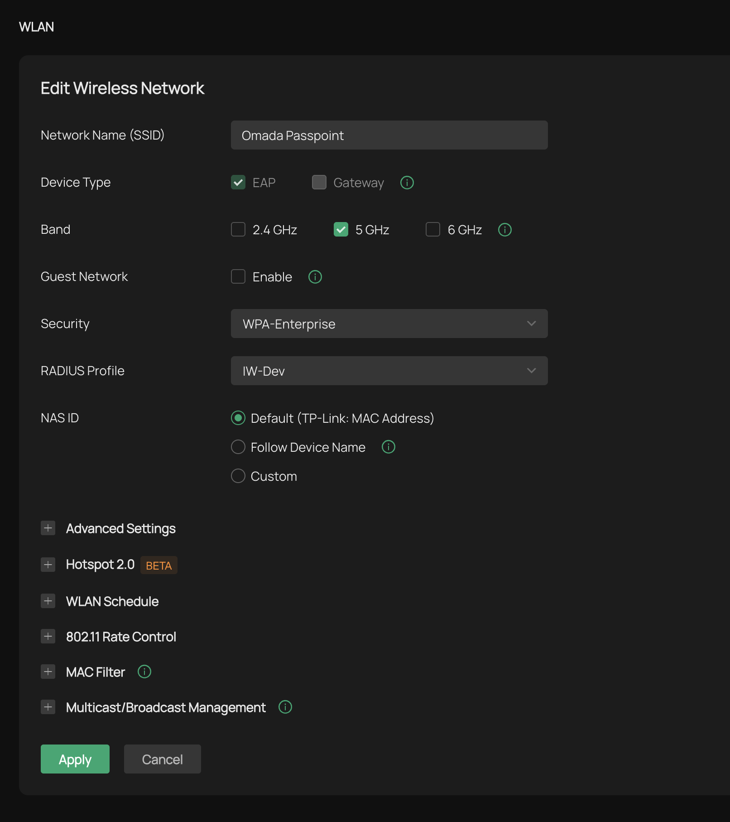Click the Network Name SSID field
730x822 pixels.
pyautogui.click(x=389, y=135)
